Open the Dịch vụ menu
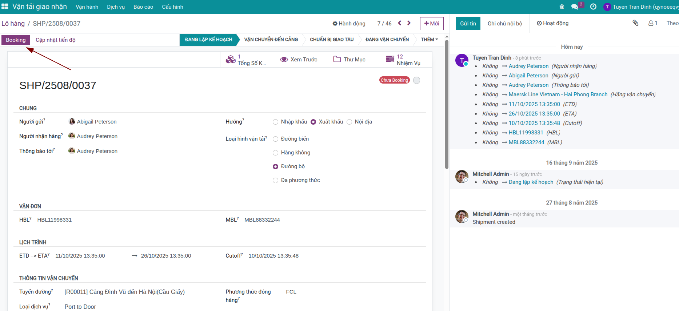 (116, 7)
